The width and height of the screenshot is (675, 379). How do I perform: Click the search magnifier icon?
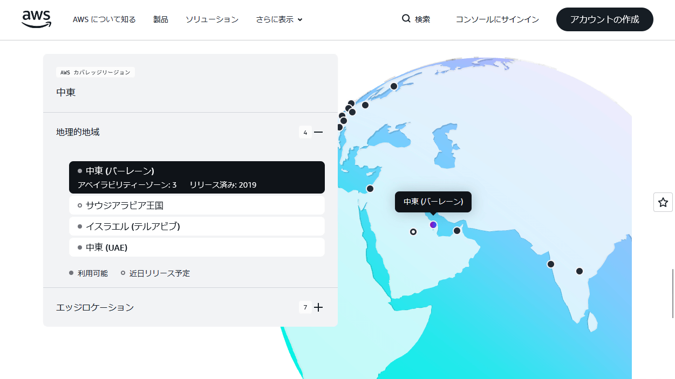[x=406, y=19]
